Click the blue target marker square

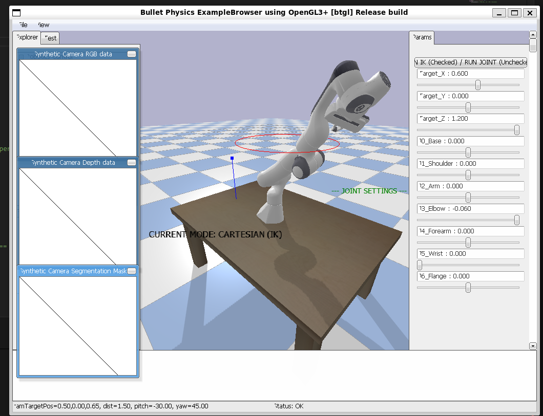(232, 158)
